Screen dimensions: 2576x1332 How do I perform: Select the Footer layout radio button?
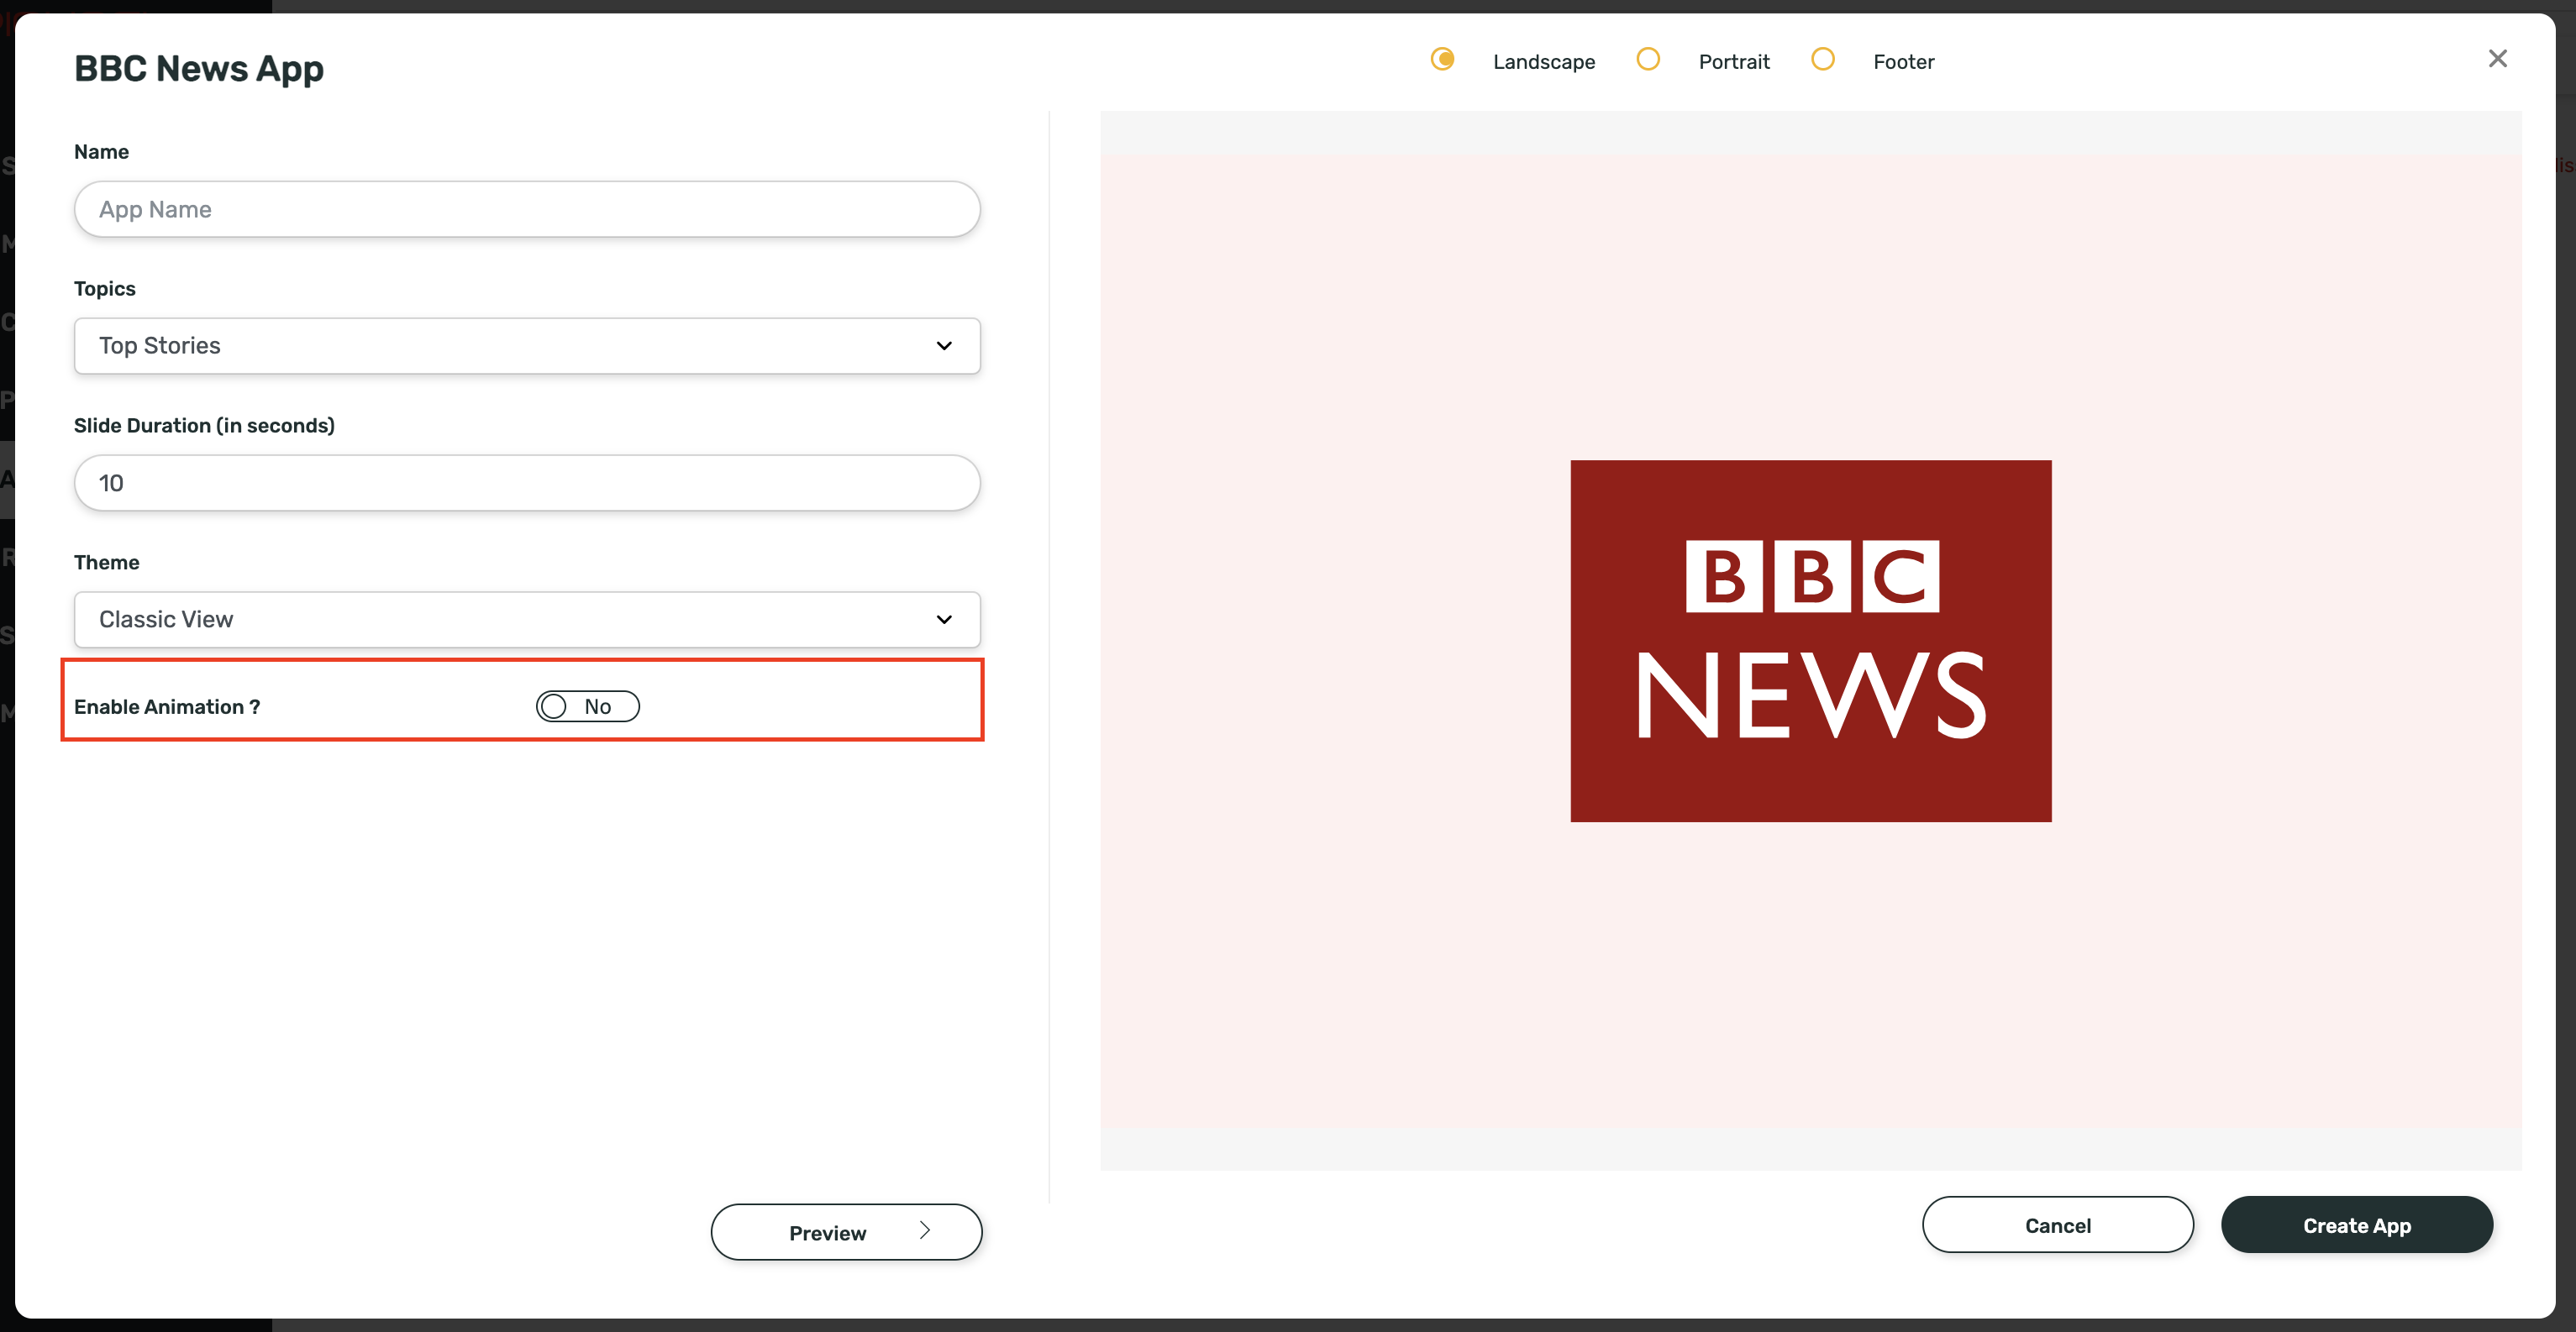(1823, 59)
